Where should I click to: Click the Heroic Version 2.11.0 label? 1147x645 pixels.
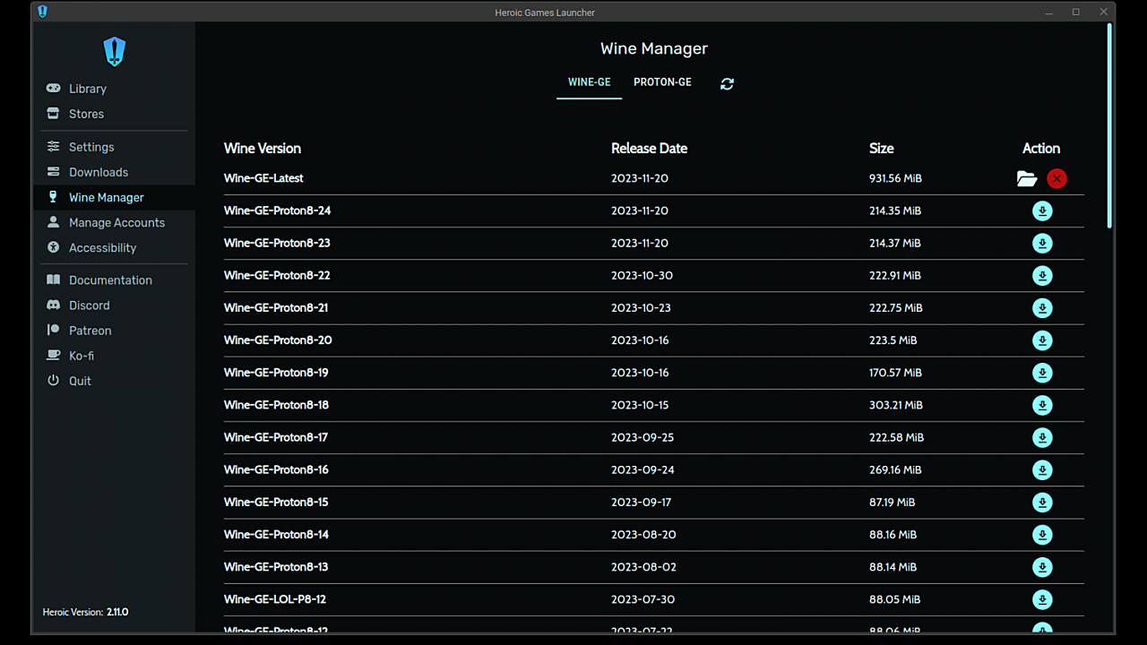(86, 612)
